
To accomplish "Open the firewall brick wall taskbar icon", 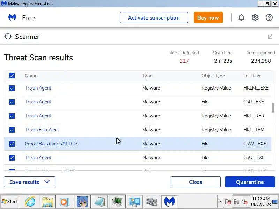I will pos(152,202).
